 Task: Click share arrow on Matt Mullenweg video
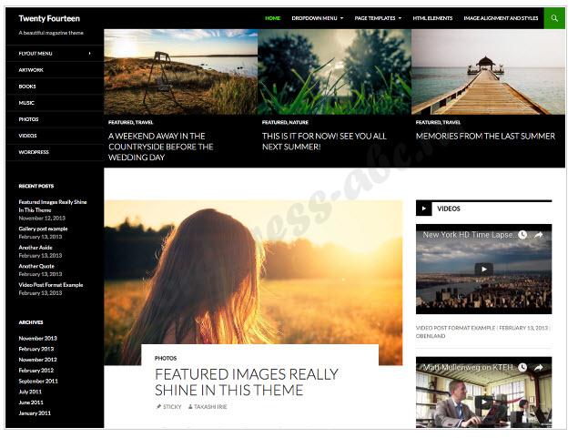pos(538,367)
